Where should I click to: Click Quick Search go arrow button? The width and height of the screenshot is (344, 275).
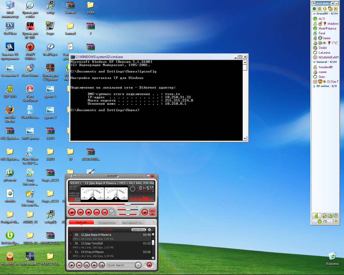pos(138,265)
